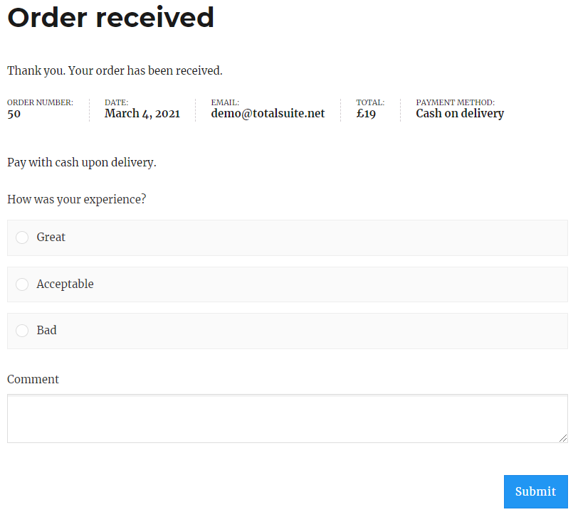Image resolution: width=578 pixels, height=517 pixels.
Task: Choose the Acceptable radio option
Action: [x=22, y=284]
